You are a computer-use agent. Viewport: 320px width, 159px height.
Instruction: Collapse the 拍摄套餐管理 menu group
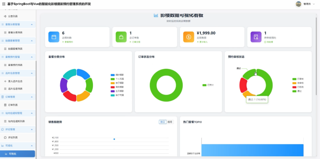click(32, 41)
